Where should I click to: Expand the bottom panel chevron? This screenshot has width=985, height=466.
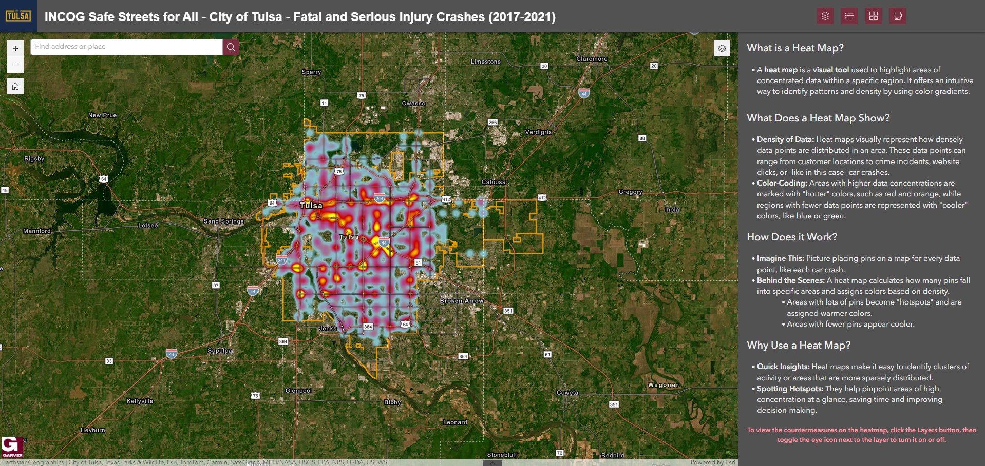click(x=492, y=463)
